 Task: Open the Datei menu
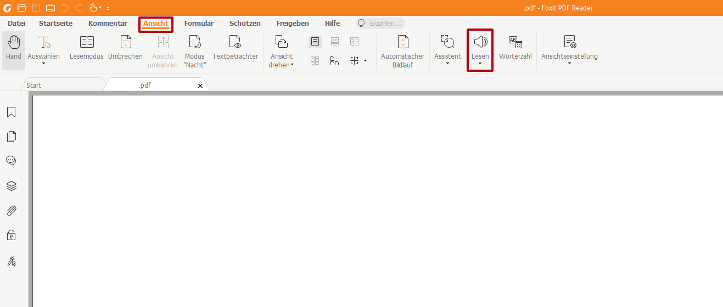[16, 24]
